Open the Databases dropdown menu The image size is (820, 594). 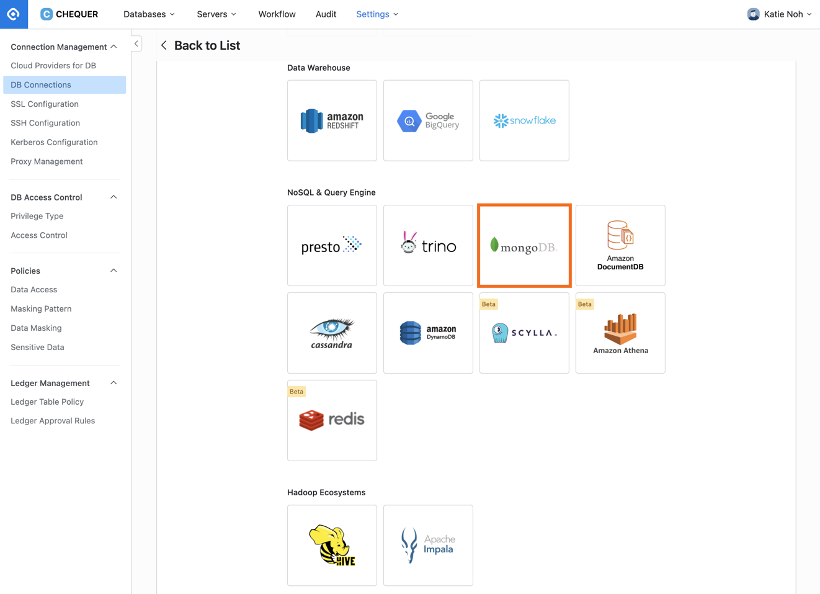pos(149,14)
